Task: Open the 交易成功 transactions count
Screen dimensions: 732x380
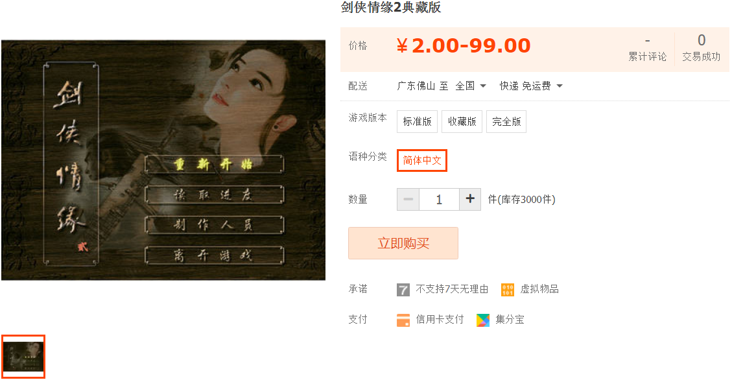Action: pos(701,48)
